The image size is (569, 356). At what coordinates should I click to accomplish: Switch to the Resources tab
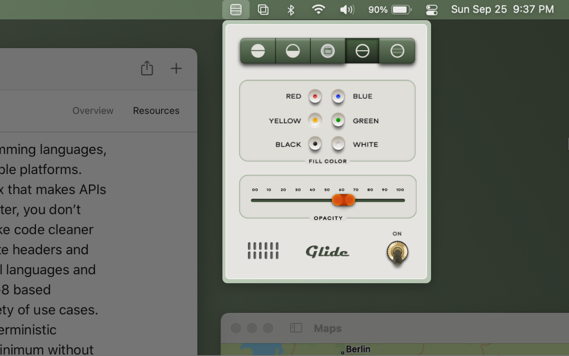[156, 111]
